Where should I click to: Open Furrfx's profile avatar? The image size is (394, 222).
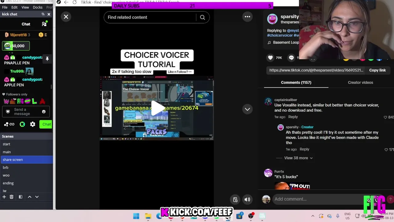268,173
